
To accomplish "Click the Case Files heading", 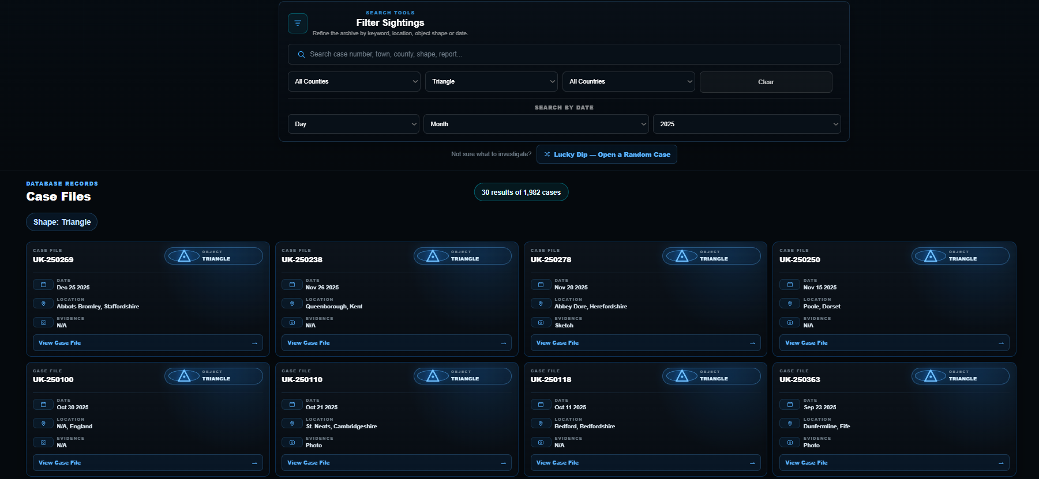I will [58, 197].
